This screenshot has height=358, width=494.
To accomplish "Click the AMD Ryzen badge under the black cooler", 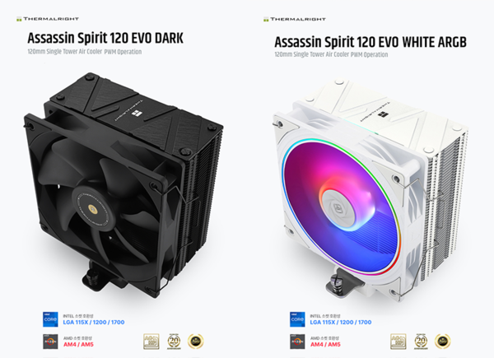I will [50, 342].
